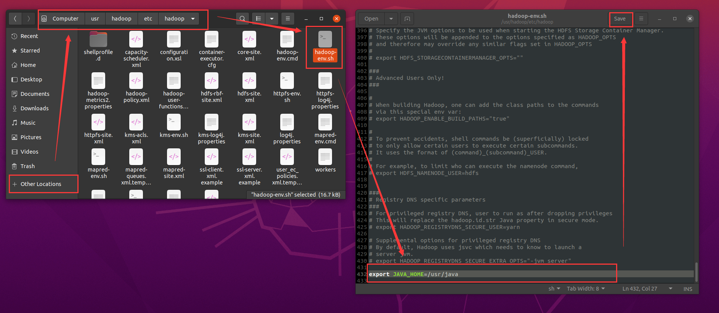Viewport: 719px width, 313px height.
Task: Click etc in the path bar
Action: point(148,19)
